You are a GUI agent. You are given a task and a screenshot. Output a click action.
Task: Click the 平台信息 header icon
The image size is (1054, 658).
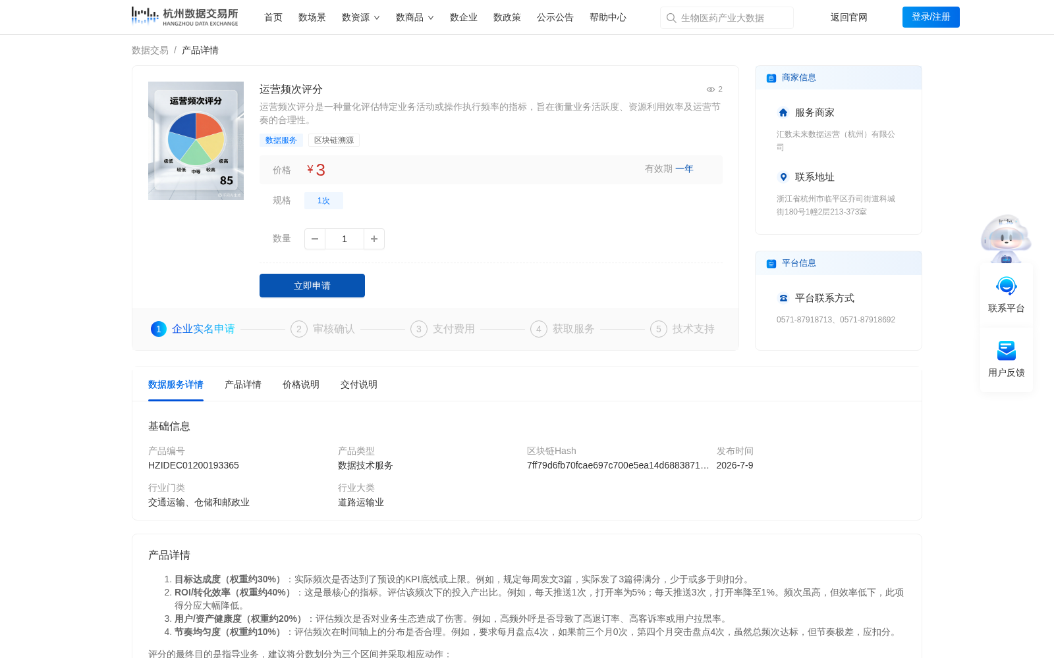click(771, 264)
